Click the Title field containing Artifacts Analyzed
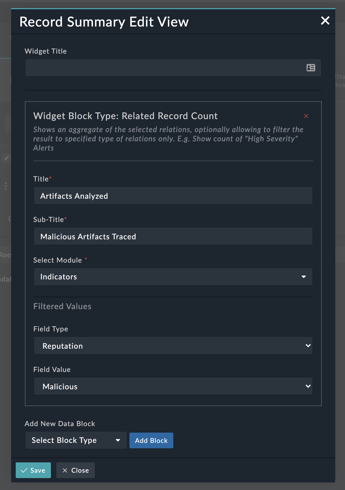Screen dimensions: 345x490 pos(173,196)
